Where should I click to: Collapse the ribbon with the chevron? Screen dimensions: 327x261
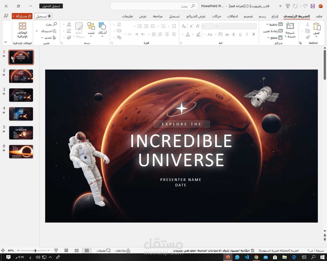click(x=6, y=42)
